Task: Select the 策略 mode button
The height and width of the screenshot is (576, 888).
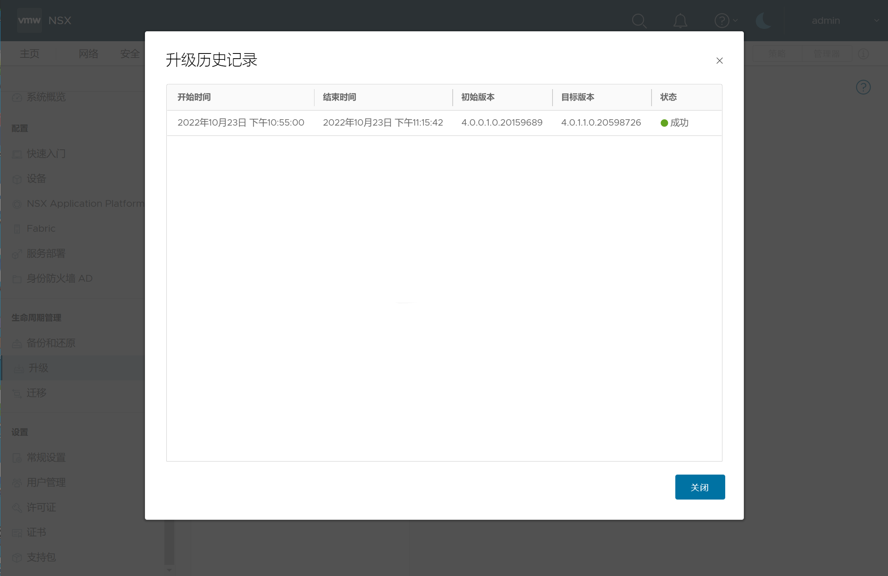Action: pos(777,53)
